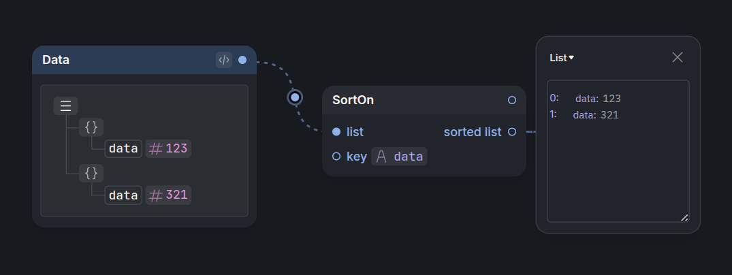Edit the first data key field
This screenshot has width=732, height=275.
[x=123, y=149]
